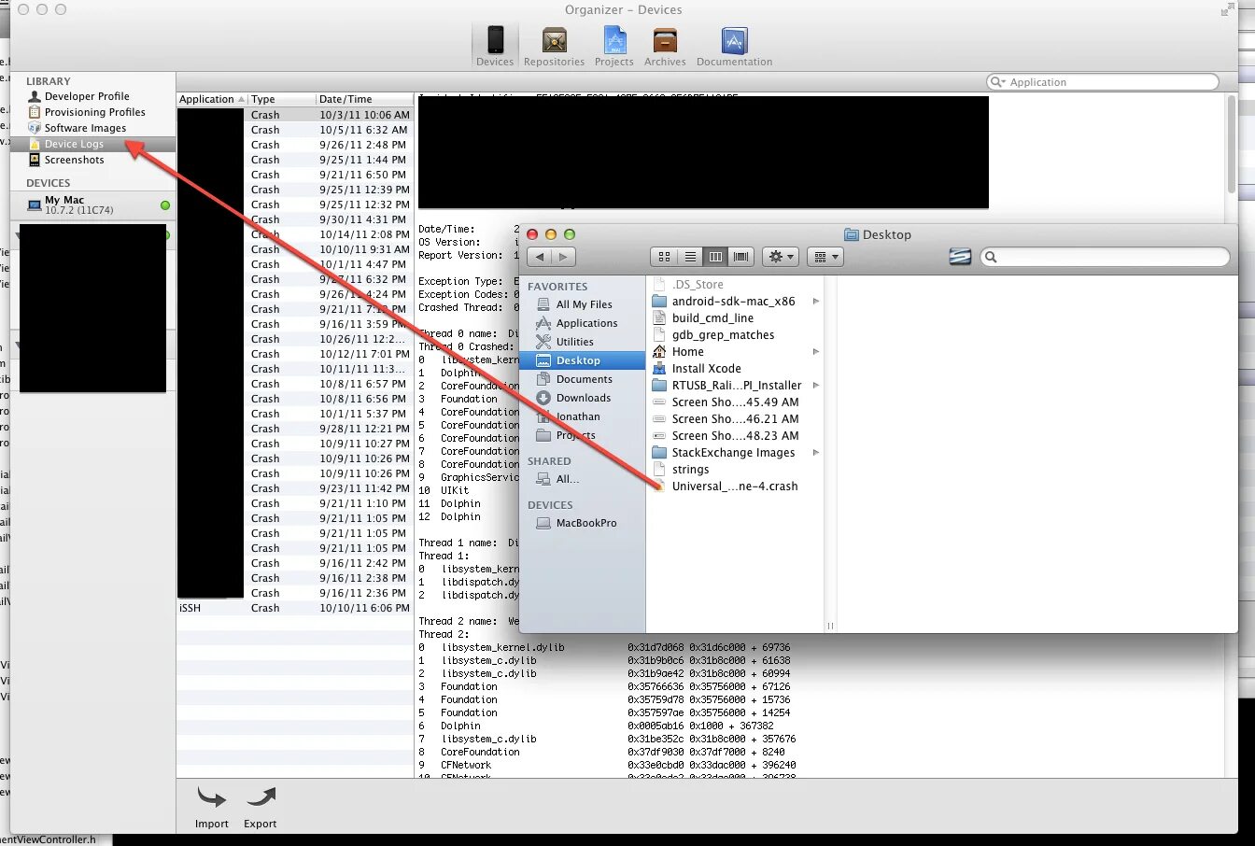The width and height of the screenshot is (1255, 846).
Task: Open the Repositories section icon
Action: point(554,46)
